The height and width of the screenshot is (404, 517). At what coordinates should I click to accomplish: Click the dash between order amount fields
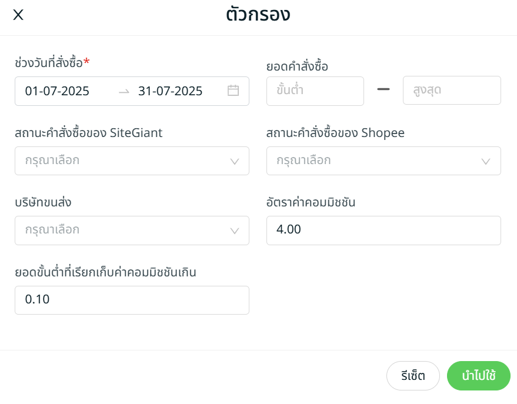[x=383, y=90]
